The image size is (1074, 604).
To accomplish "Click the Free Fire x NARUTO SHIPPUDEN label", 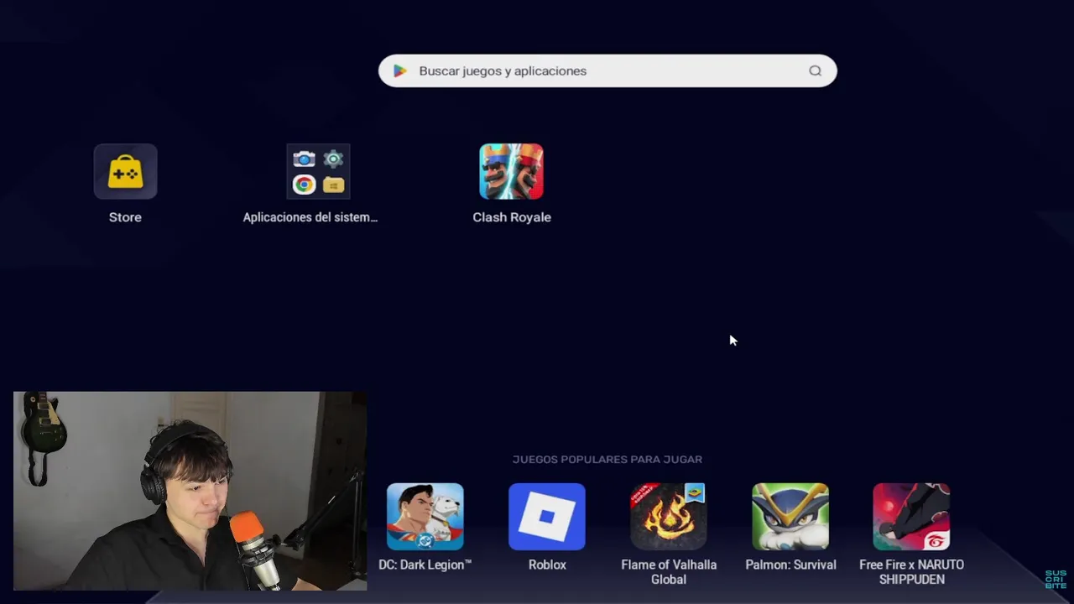I will tap(911, 572).
